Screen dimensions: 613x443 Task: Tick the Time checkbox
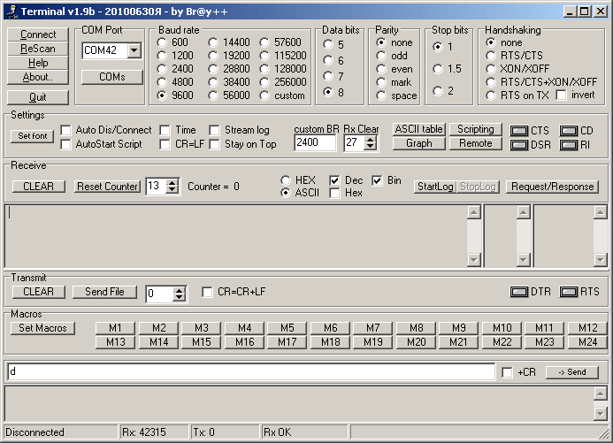pos(165,130)
